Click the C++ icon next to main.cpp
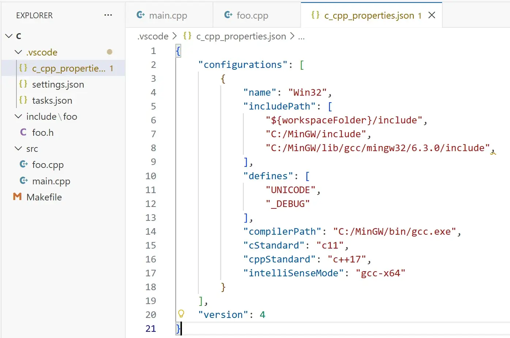Viewport: 510px width, 338px height. (23, 181)
